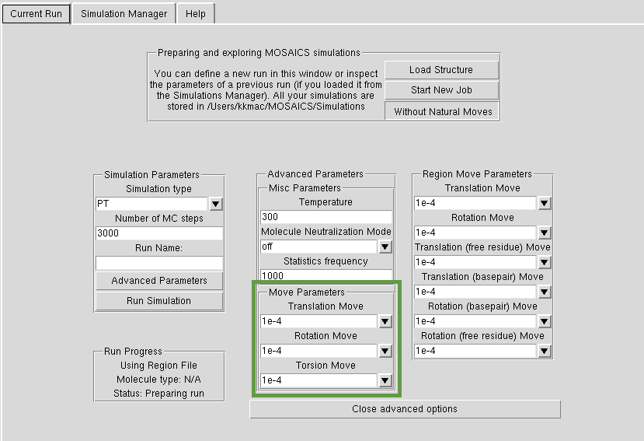This screenshot has width=644, height=441.
Task: Click the Run Simulation button
Action: point(159,301)
